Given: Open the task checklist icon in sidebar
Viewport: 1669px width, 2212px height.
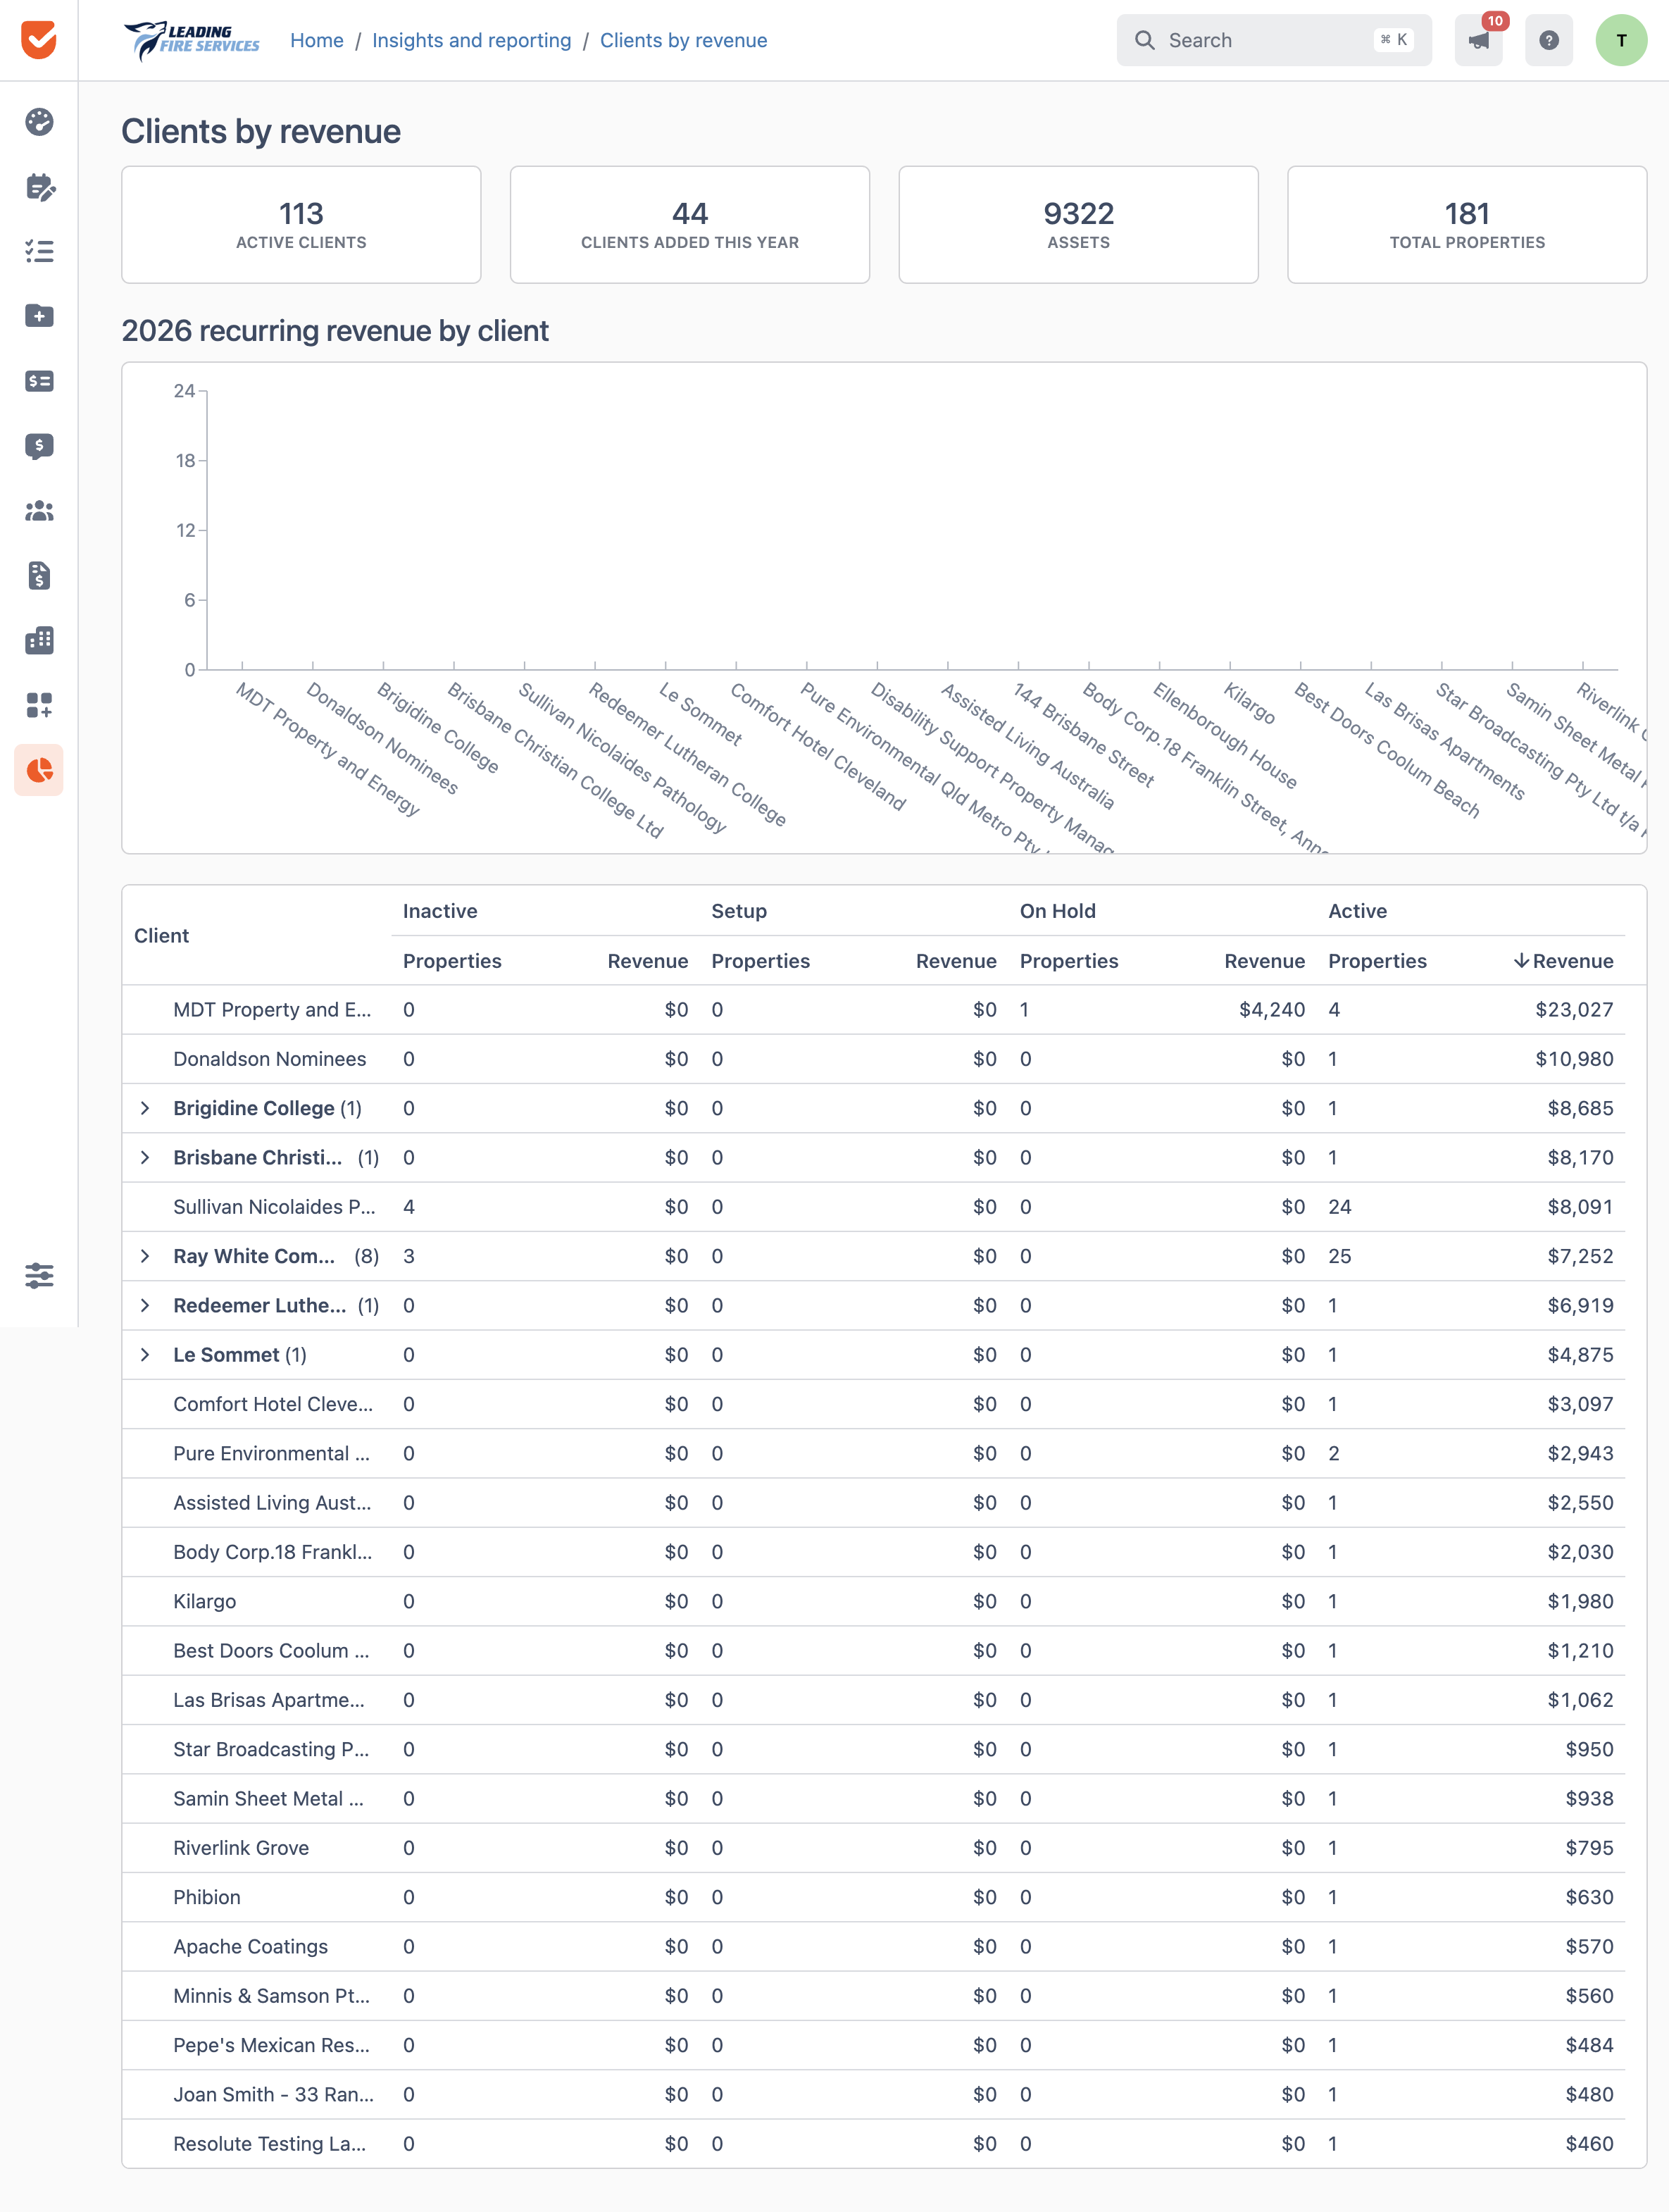Looking at the screenshot, I should coord(39,251).
